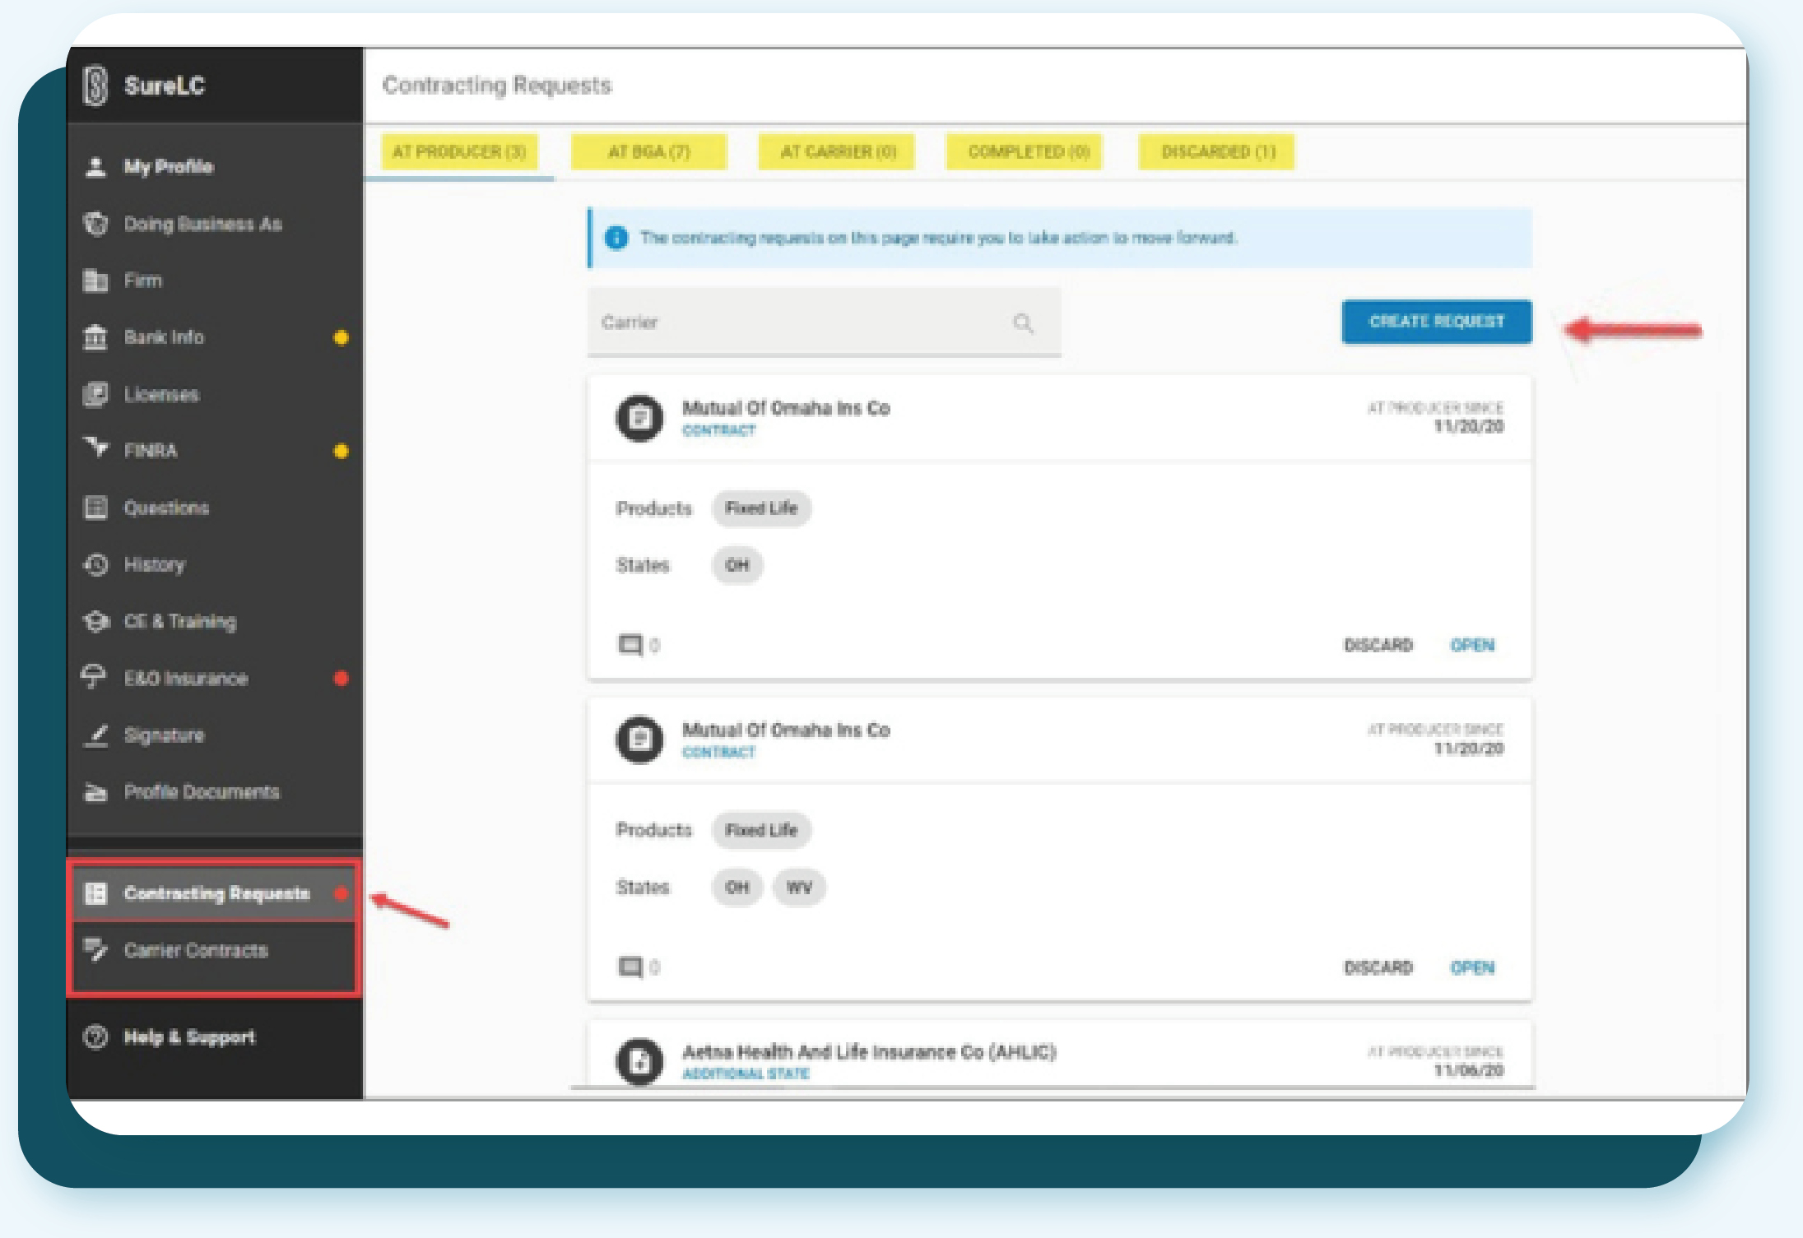Viewport: 1803px width, 1238px height.
Task: Open the Mutual Of Omaha OH WV request
Action: [x=1472, y=967]
